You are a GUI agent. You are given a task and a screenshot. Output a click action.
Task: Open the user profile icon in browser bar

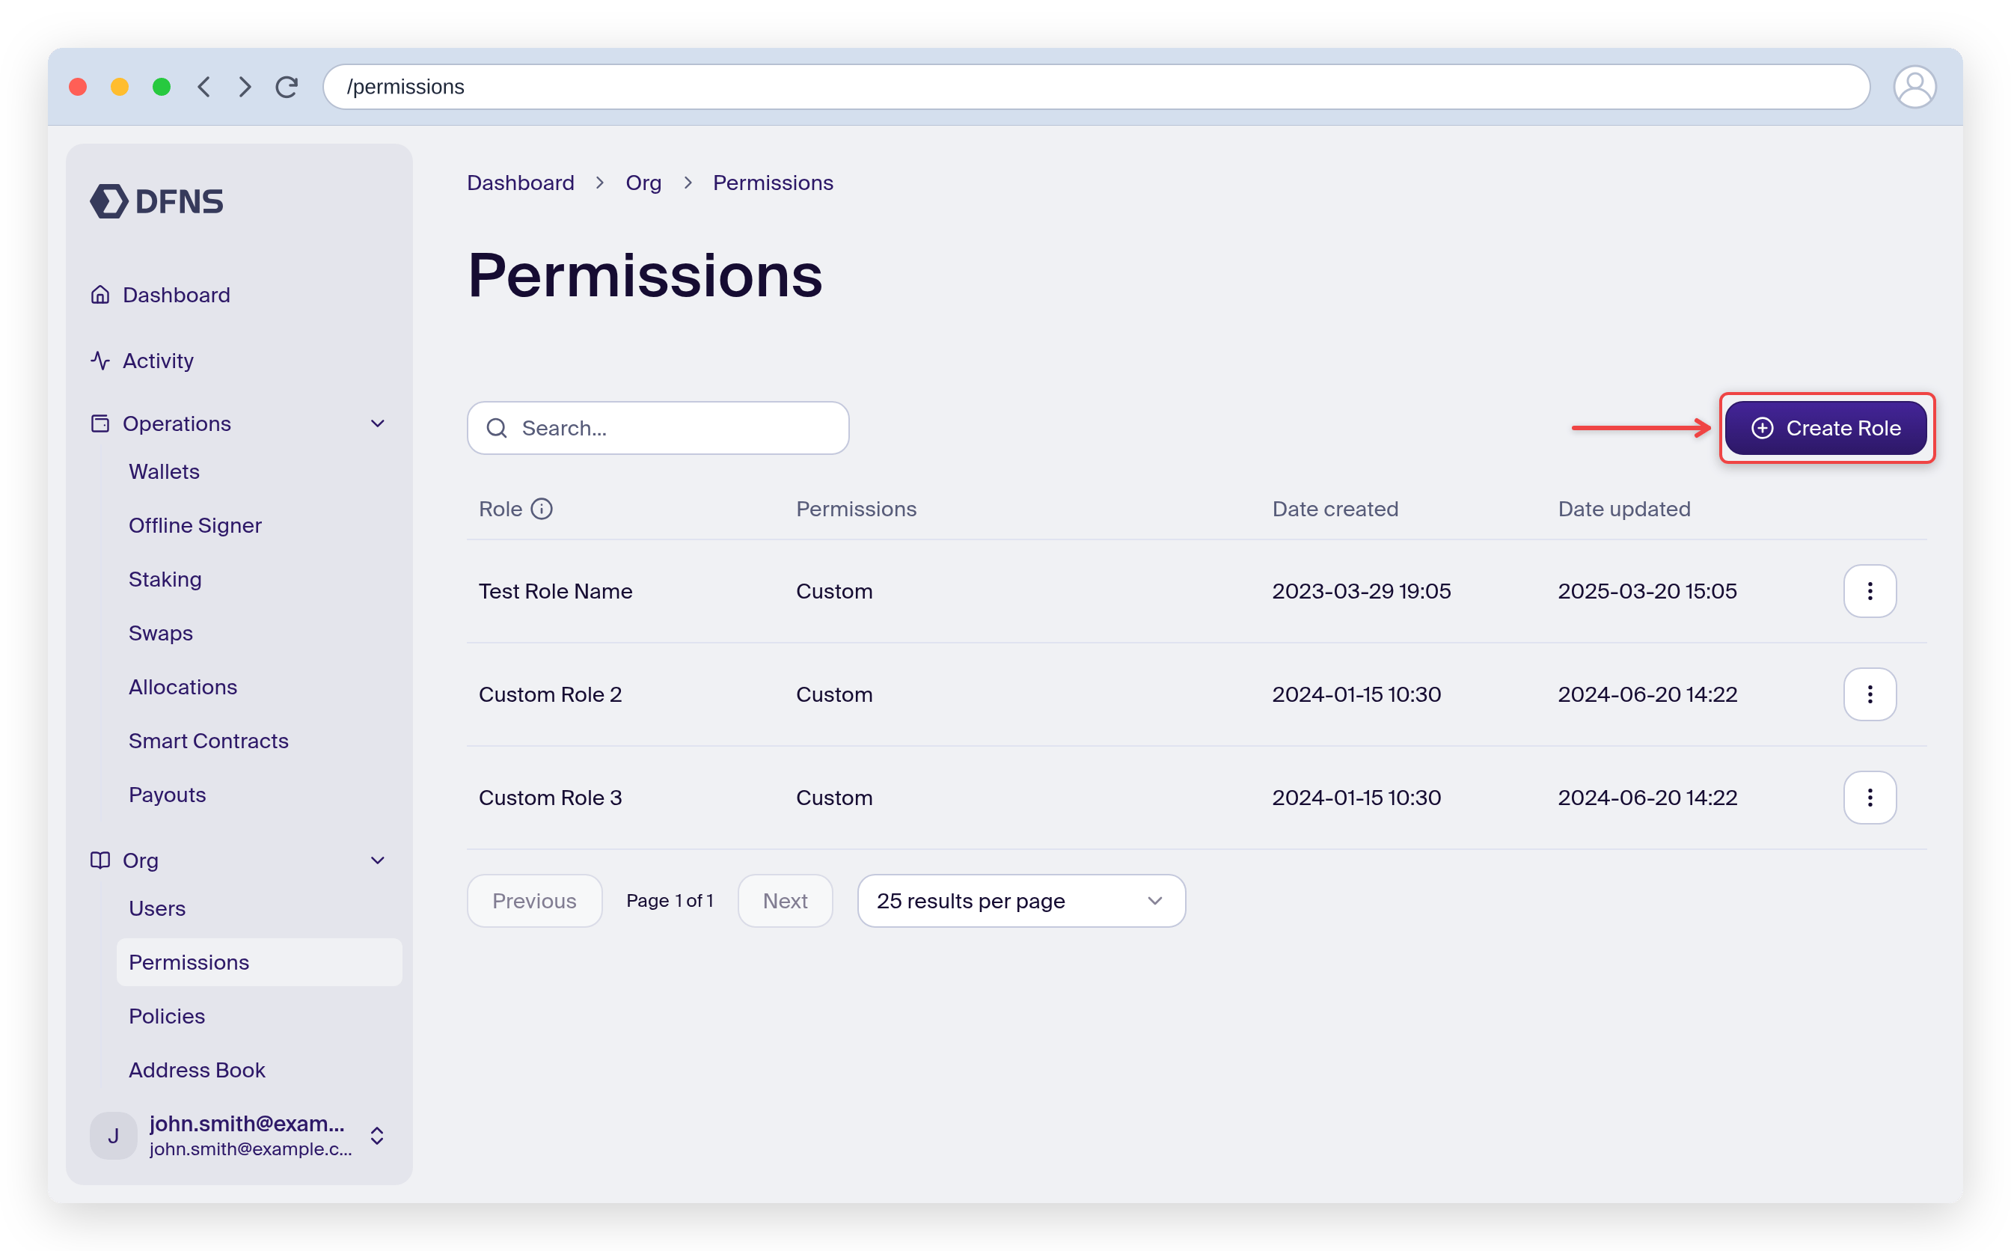point(1914,87)
